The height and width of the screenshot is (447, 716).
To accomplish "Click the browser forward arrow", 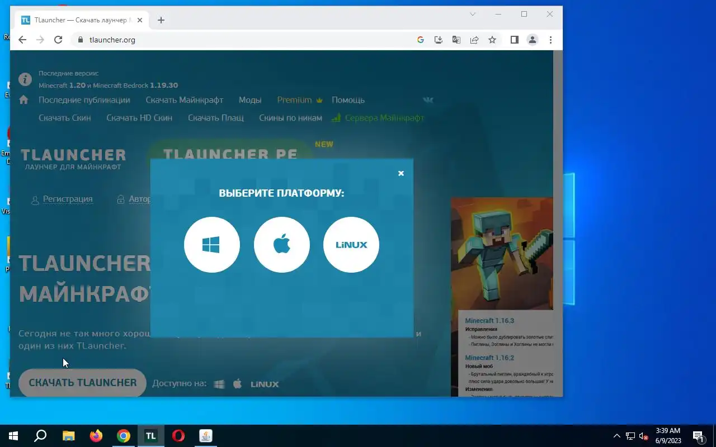I will (40, 40).
